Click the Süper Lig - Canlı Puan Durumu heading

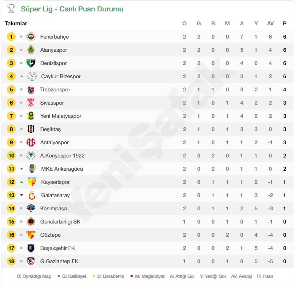(x=72, y=9)
